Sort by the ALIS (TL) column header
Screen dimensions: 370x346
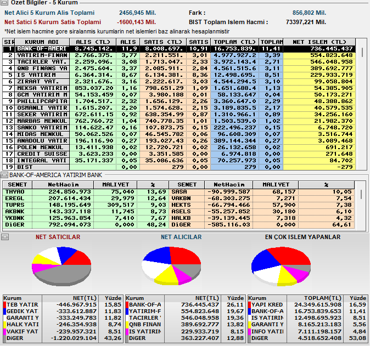[x=93, y=42]
